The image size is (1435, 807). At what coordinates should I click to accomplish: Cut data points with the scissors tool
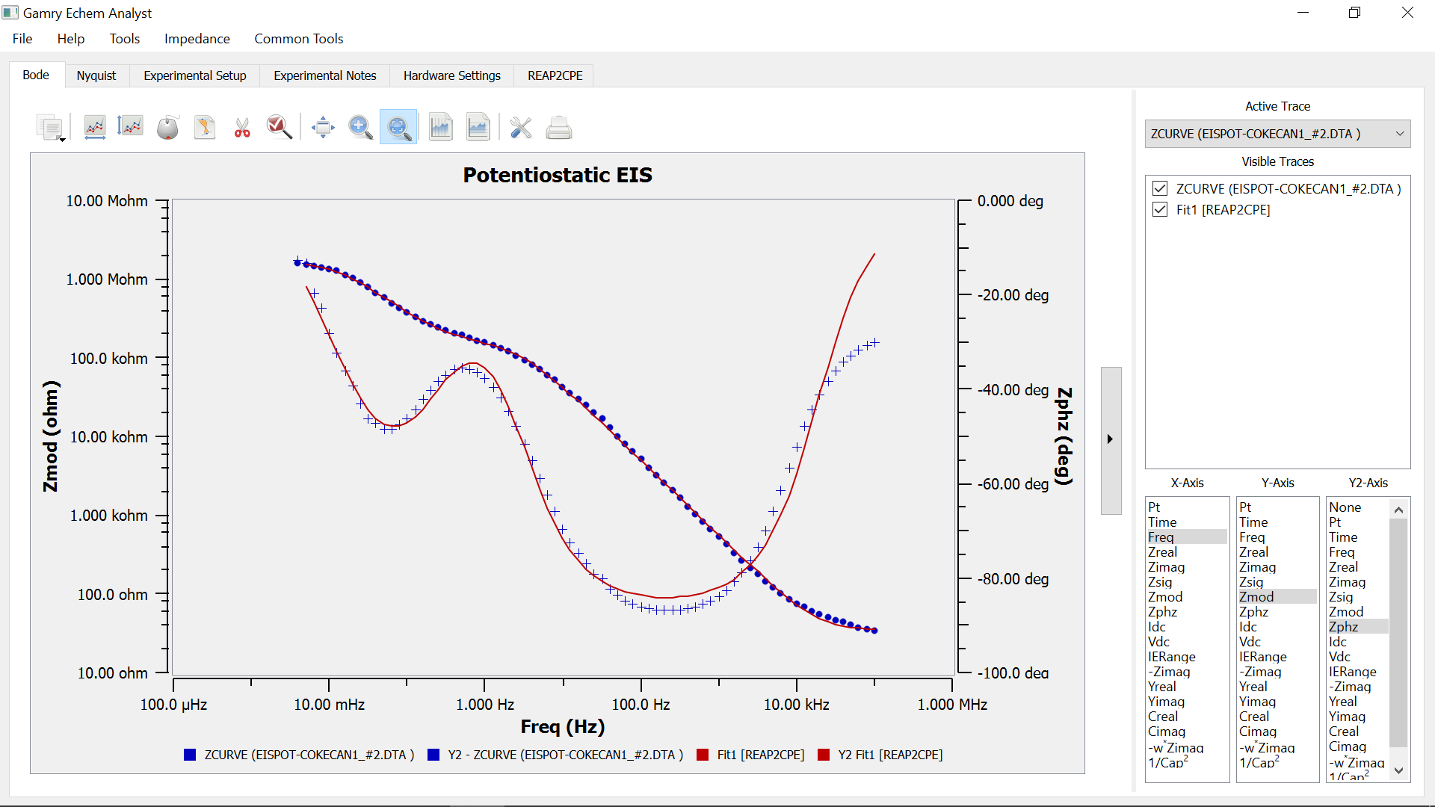[x=241, y=127]
